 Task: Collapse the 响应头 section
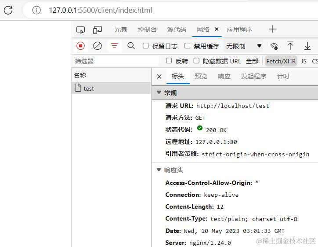pyautogui.click(x=159, y=170)
